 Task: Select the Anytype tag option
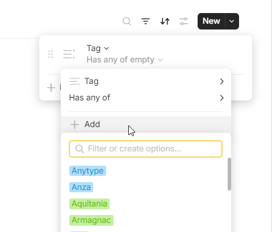[x=87, y=171]
